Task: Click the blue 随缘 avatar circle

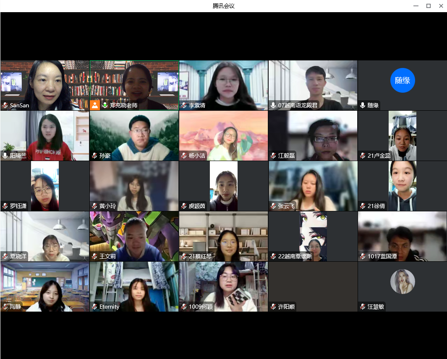Action: point(402,80)
